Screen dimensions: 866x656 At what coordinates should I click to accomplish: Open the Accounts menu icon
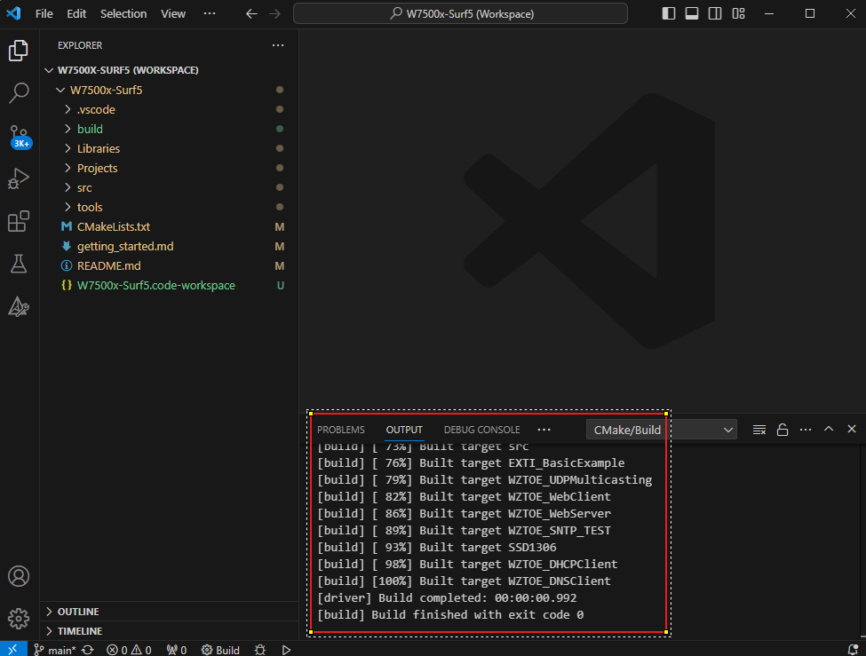[19, 576]
